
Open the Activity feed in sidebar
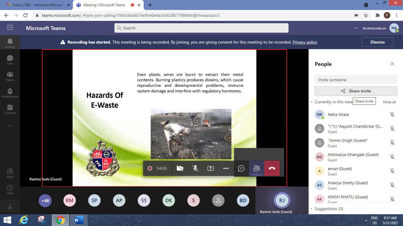click(10, 43)
